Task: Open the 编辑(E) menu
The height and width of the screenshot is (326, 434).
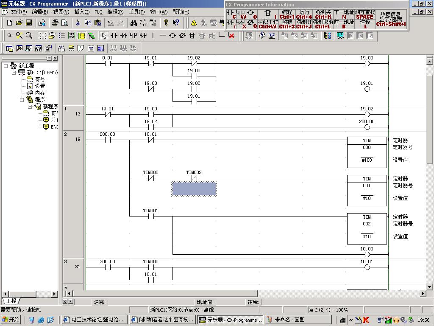Action: point(40,12)
